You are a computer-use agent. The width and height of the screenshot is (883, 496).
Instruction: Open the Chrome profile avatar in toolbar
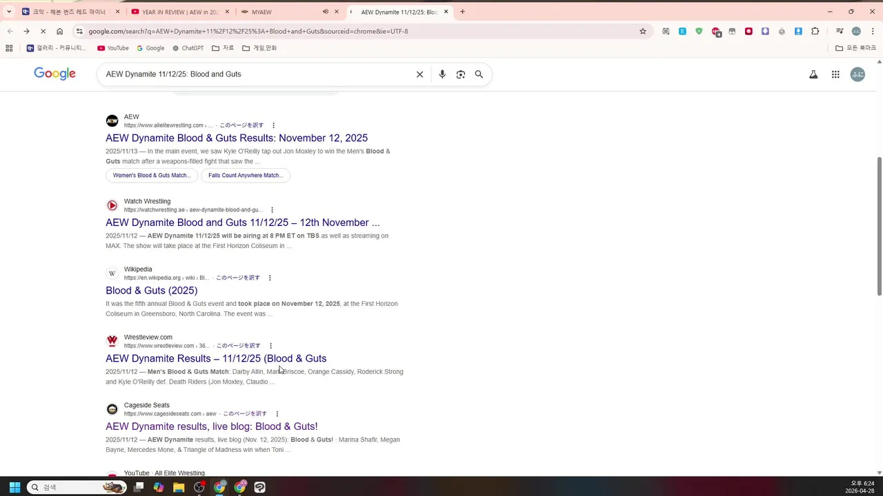coord(856,31)
